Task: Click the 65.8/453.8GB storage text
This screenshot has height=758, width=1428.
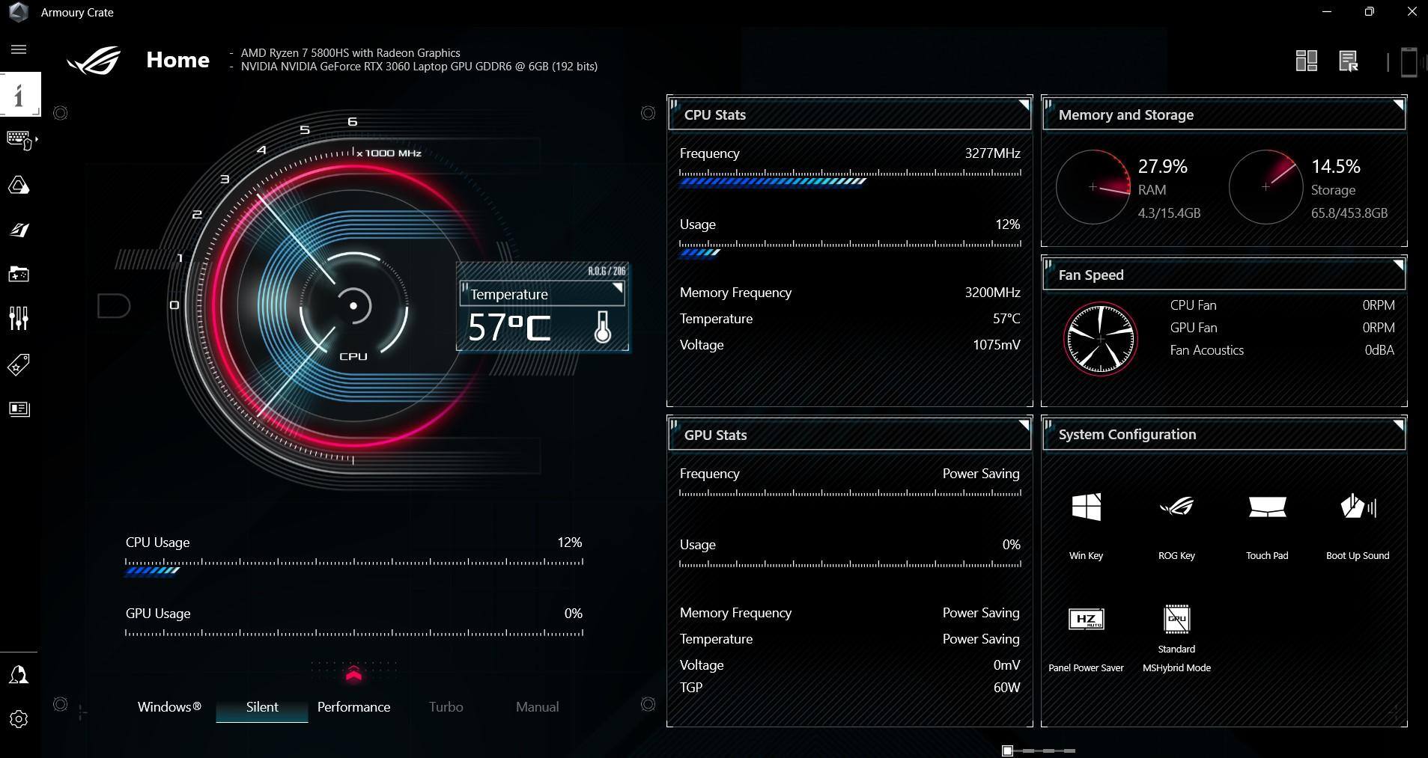Action: [x=1349, y=213]
